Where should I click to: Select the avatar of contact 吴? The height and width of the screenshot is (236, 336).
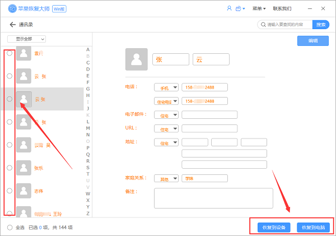[x=24, y=145]
